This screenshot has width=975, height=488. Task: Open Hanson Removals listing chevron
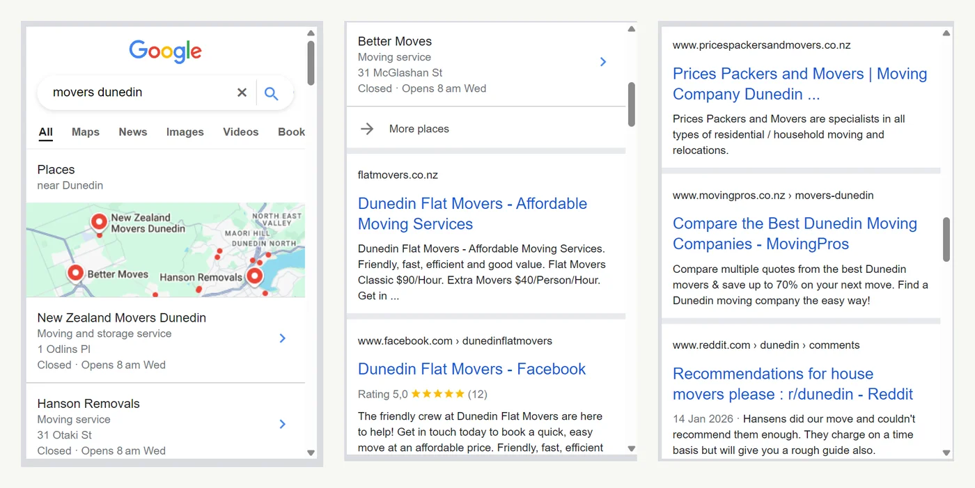282,424
